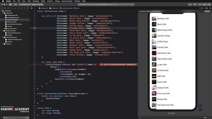Screen dimensions: 212x119
Task: Collapse the ListDemoFRUITests folder
Action: [x=3, y=37]
